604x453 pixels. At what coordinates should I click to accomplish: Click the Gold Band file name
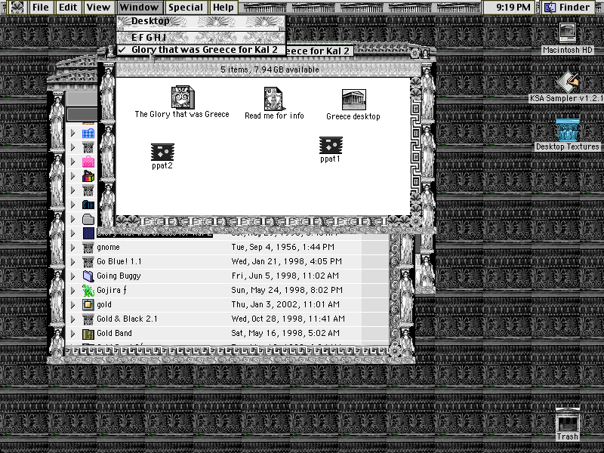[x=114, y=333]
